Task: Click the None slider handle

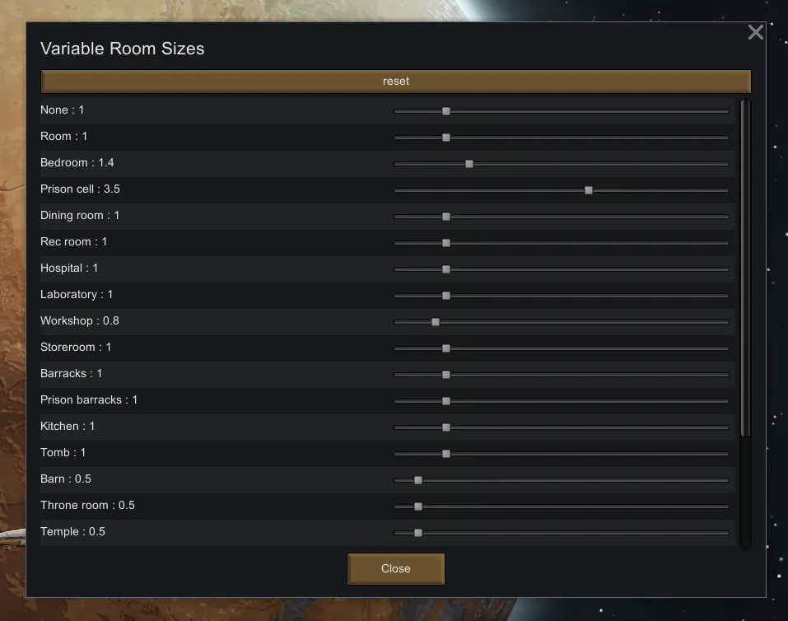Action: 446,111
